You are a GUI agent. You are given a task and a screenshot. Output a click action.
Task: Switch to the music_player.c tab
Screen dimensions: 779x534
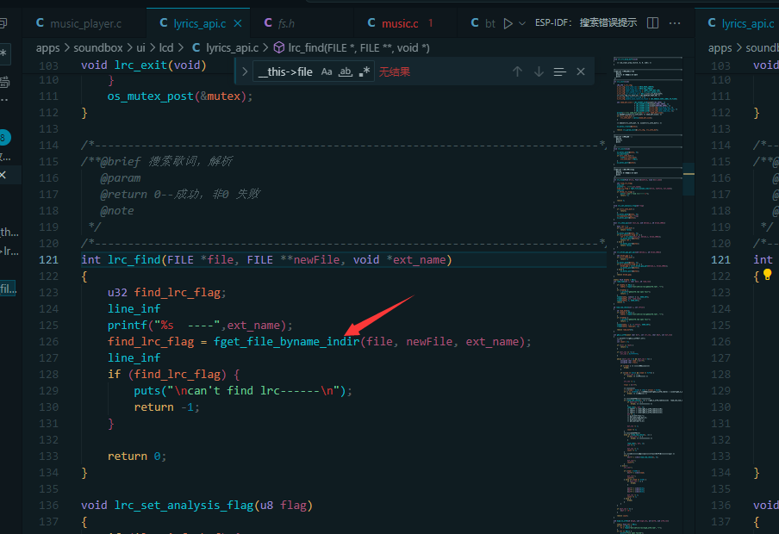pyautogui.click(x=79, y=23)
